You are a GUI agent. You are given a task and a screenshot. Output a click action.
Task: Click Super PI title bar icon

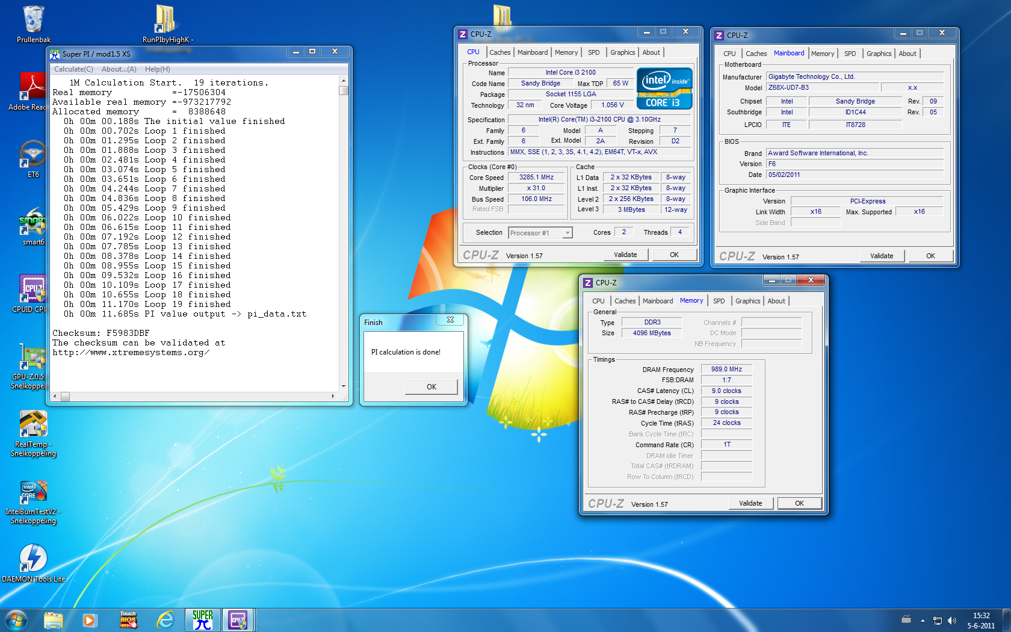click(55, 54)
